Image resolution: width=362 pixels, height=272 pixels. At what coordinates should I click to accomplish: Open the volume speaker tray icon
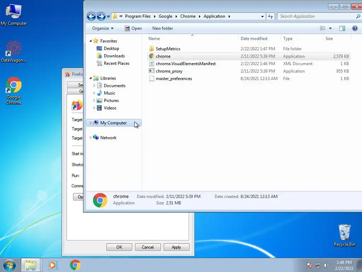tap(326, 265)
